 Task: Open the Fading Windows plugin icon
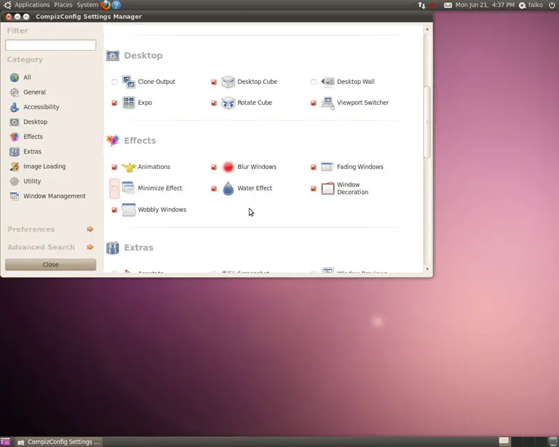(327, 167)
